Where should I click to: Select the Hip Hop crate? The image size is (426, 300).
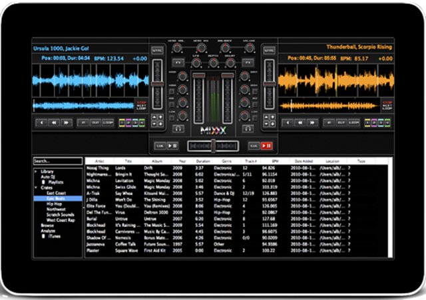(x=53, y=204)
